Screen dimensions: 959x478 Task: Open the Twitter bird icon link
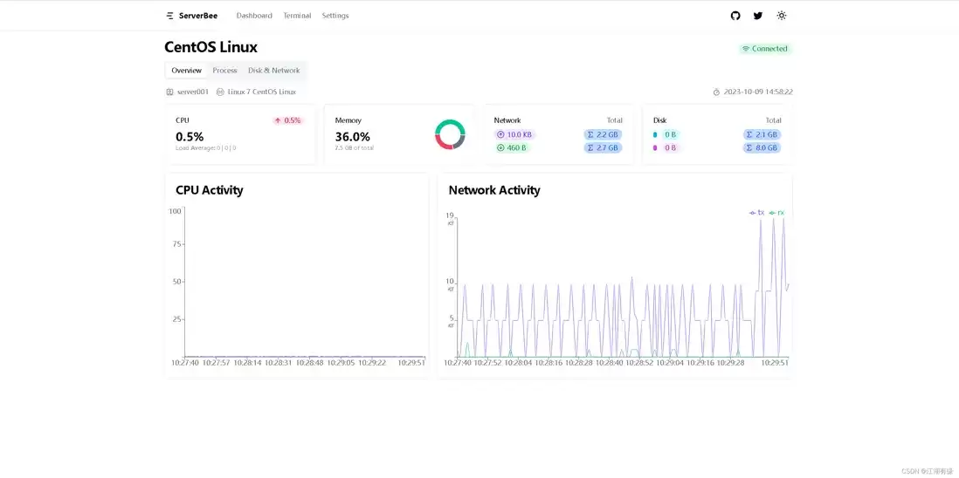tap(758, 16)
